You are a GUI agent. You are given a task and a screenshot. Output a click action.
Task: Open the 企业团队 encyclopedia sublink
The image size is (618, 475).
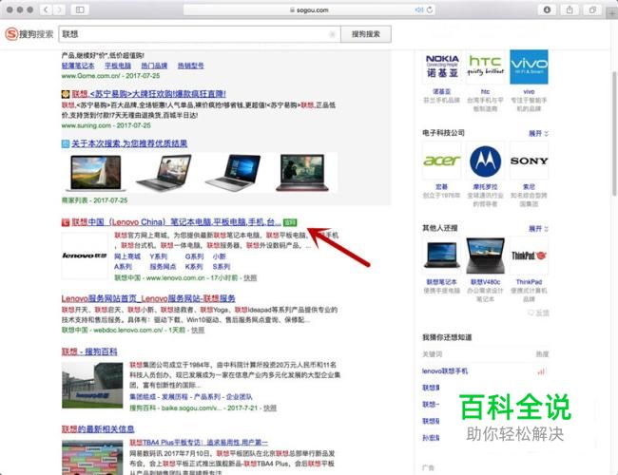tap(240, 397)
